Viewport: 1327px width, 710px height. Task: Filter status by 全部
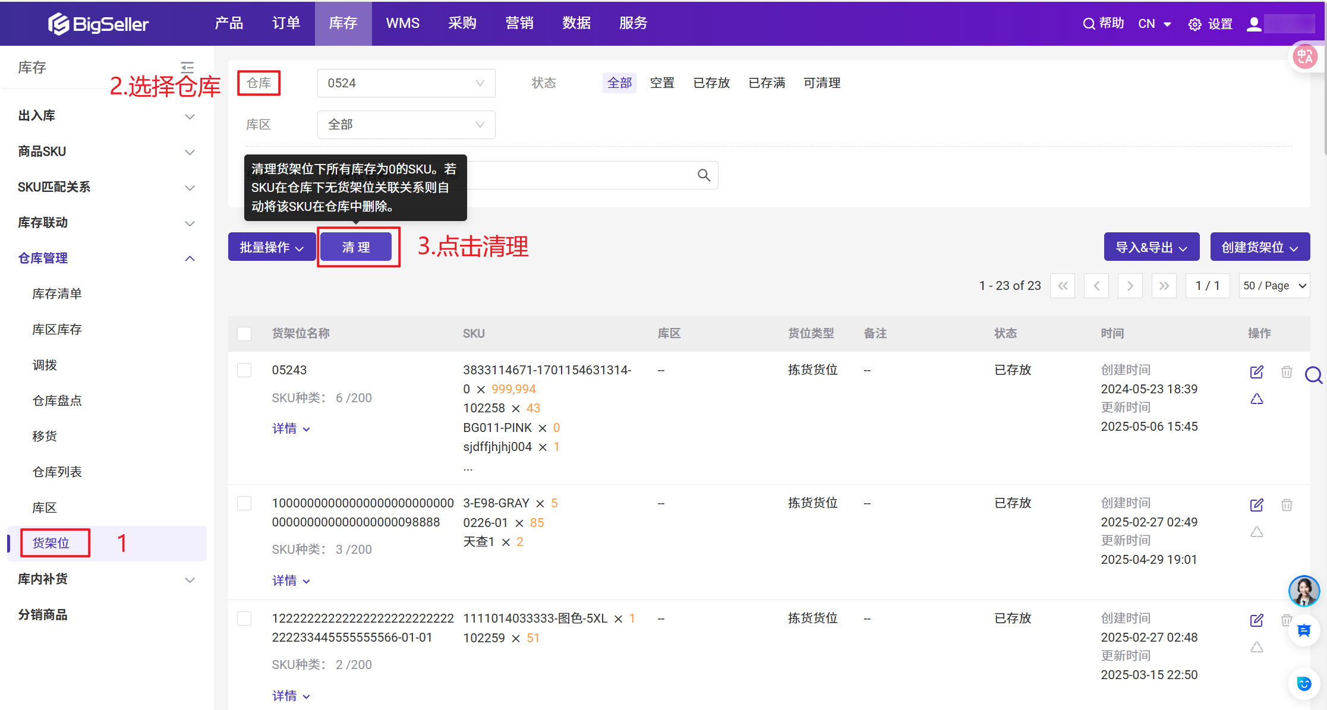(x=619, y=83)
